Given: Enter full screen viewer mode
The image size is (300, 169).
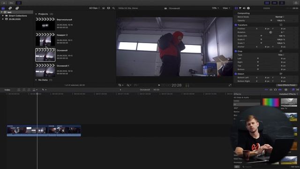Looking at the screenshot, I should [x=230, y=85].
